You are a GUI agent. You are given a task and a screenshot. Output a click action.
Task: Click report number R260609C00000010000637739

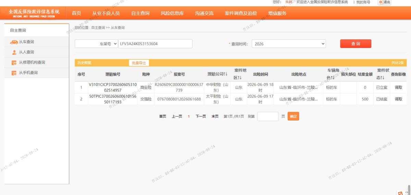(x=179, y=87)
